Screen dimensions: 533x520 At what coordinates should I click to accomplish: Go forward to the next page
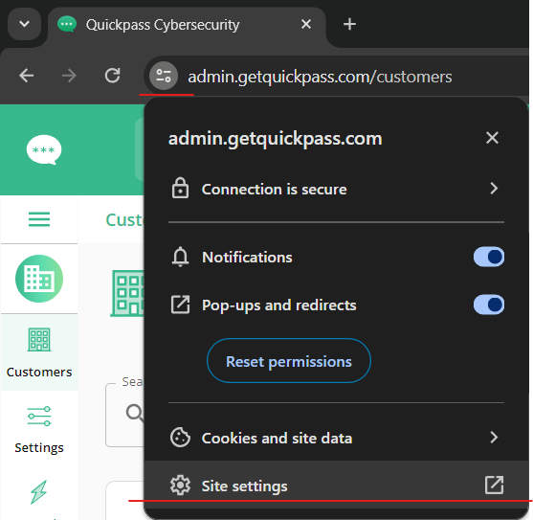(69, 76)
